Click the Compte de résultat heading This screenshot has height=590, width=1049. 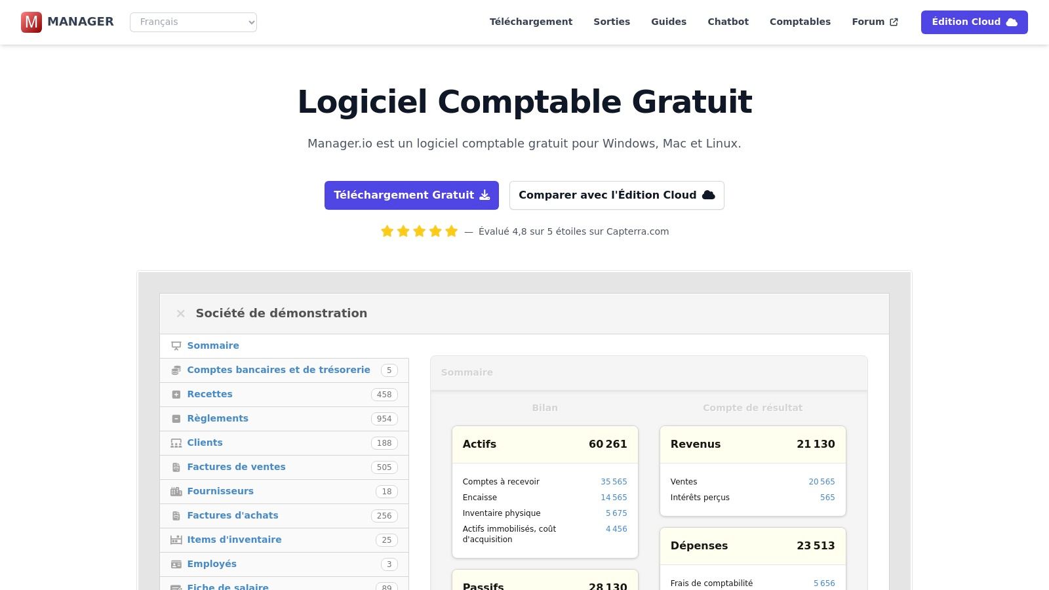click(753, 408)
